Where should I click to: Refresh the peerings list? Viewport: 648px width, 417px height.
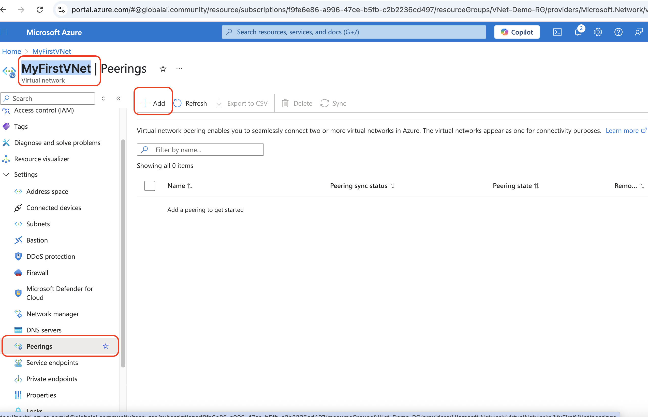pos(190,103)
